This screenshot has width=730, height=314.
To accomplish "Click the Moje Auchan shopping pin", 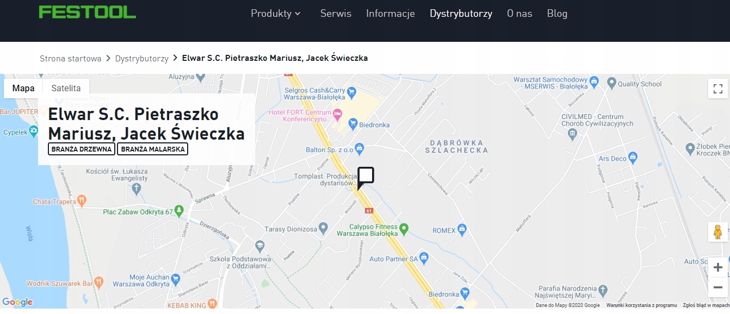I will click(176, 280).
